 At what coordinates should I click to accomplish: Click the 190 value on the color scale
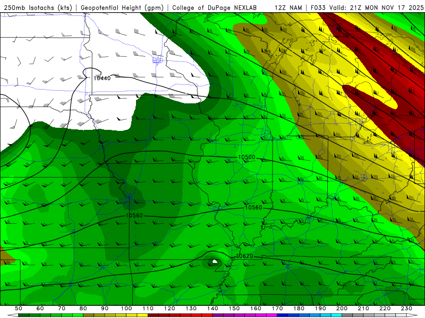(x=320, y=308)
